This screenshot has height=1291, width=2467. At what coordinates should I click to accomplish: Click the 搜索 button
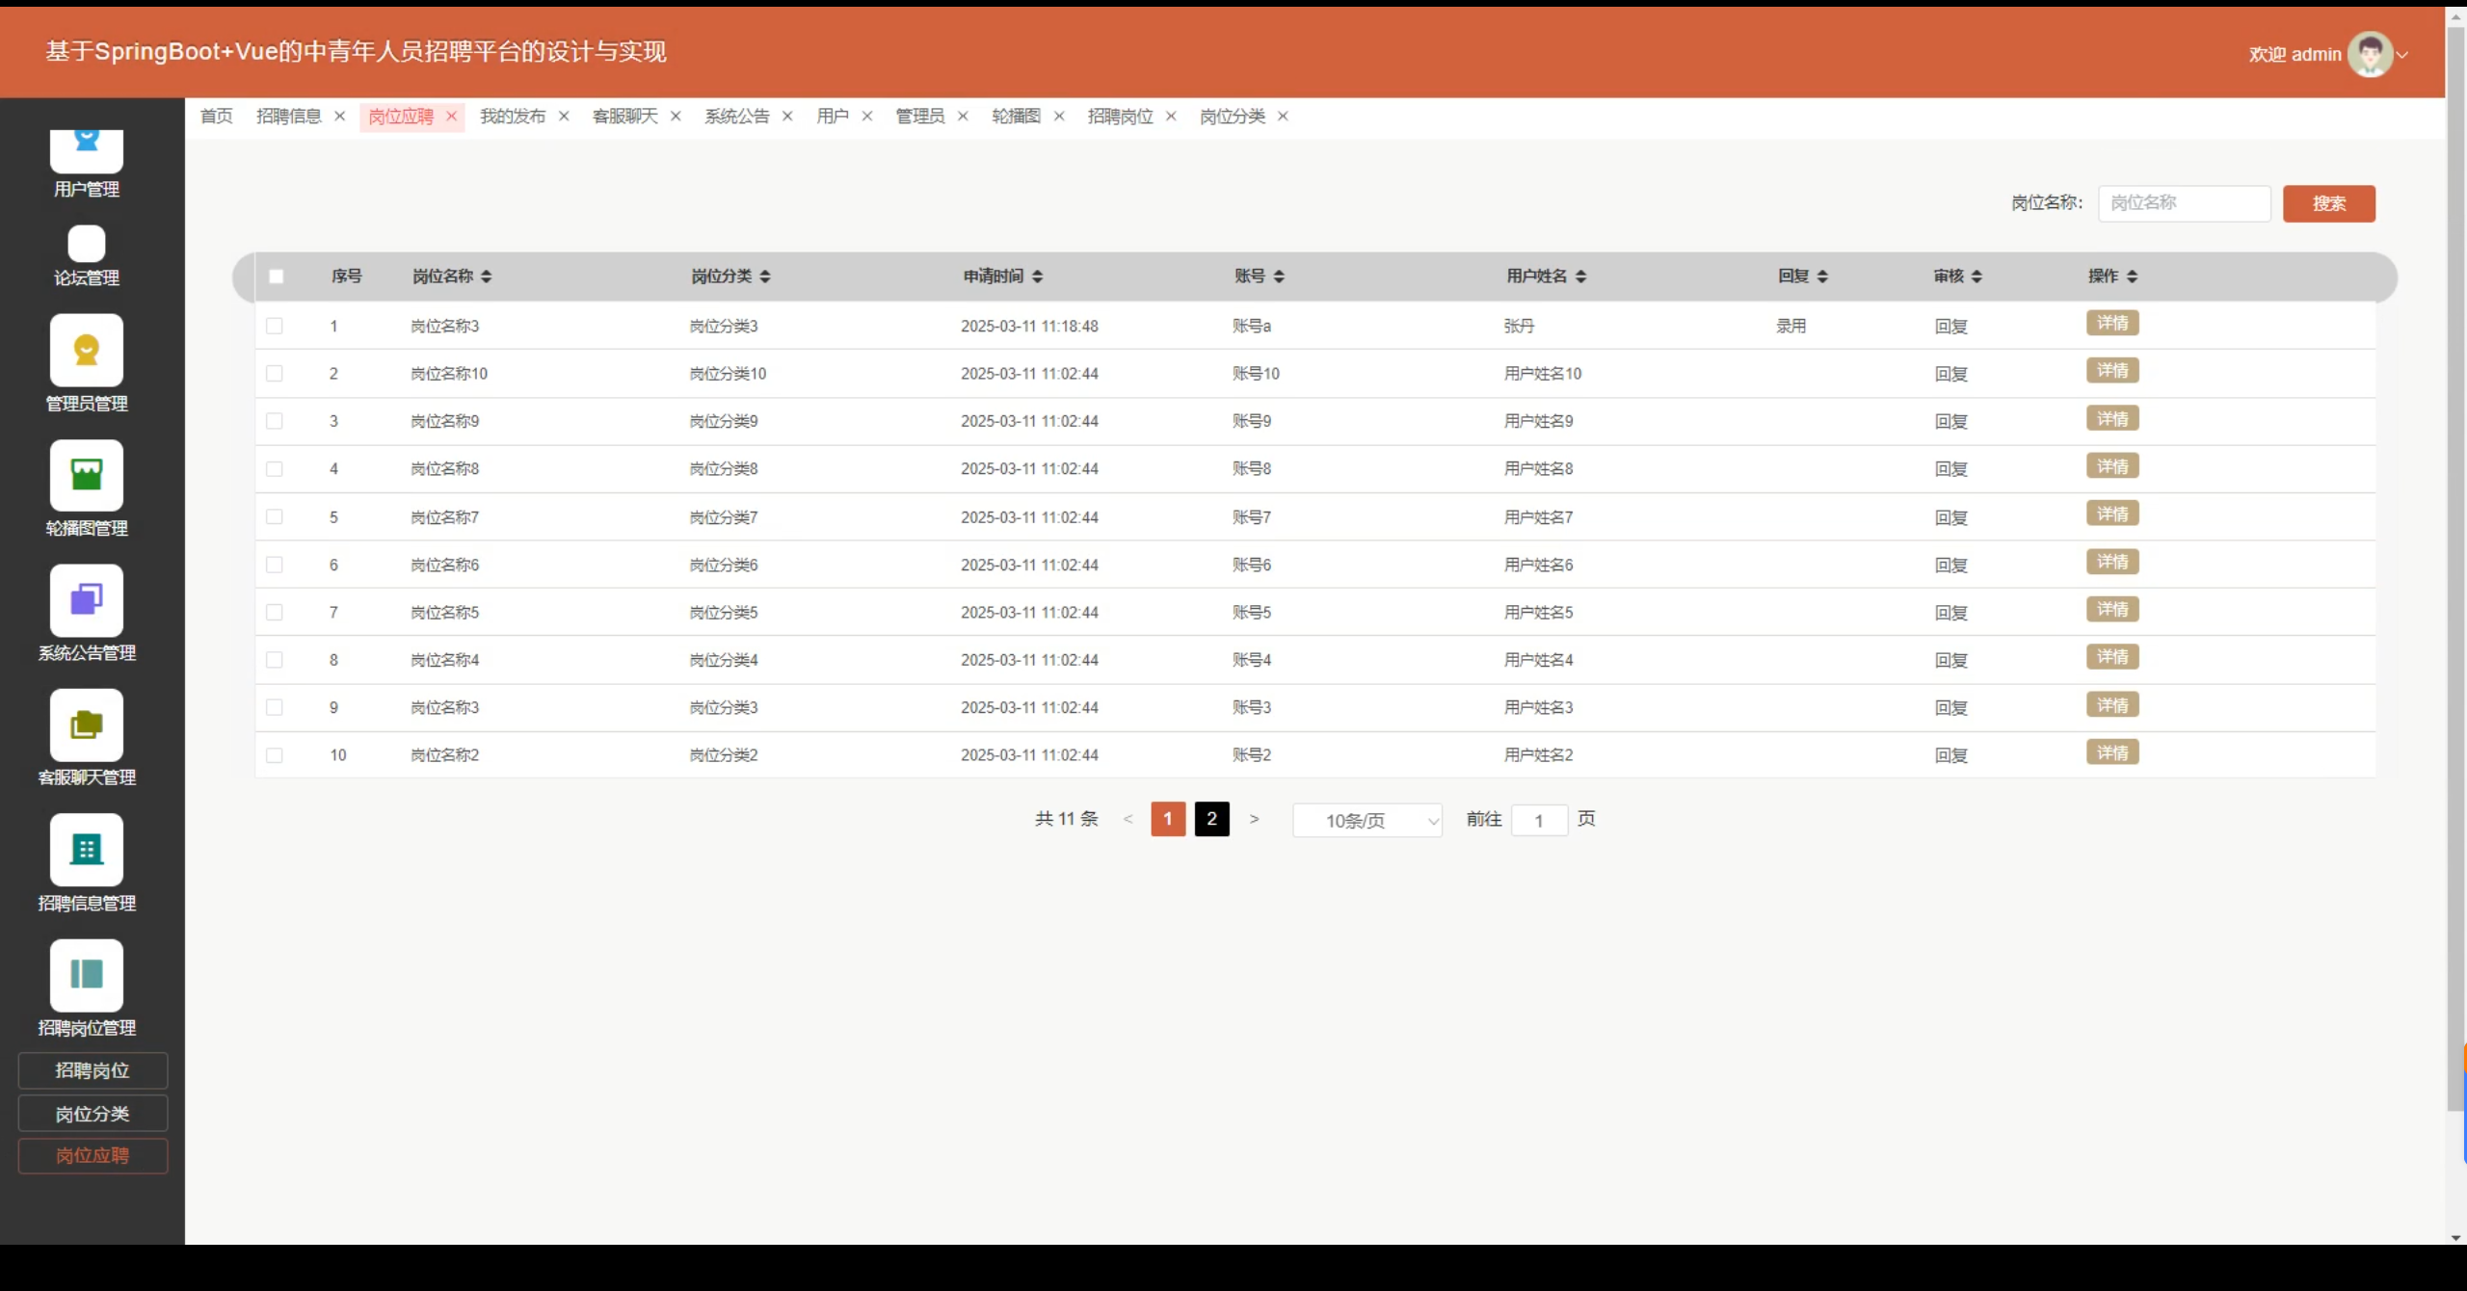[2328, 203]
